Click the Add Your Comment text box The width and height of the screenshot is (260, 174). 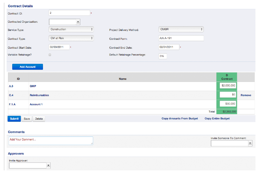(51, 141)
